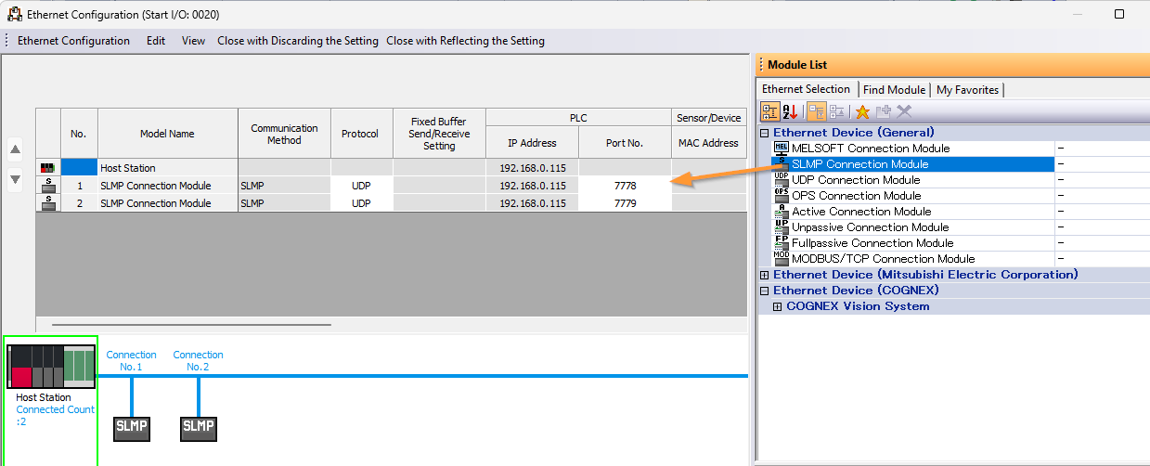Click Connection No.2 label in diagram
Viewport: 1150px width, 466px height.
(198, 361)
